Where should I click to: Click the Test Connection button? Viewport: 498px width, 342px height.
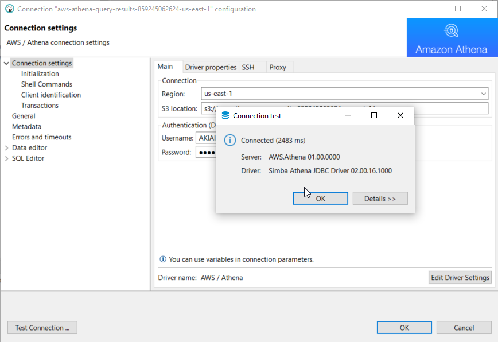coord(42,328)
